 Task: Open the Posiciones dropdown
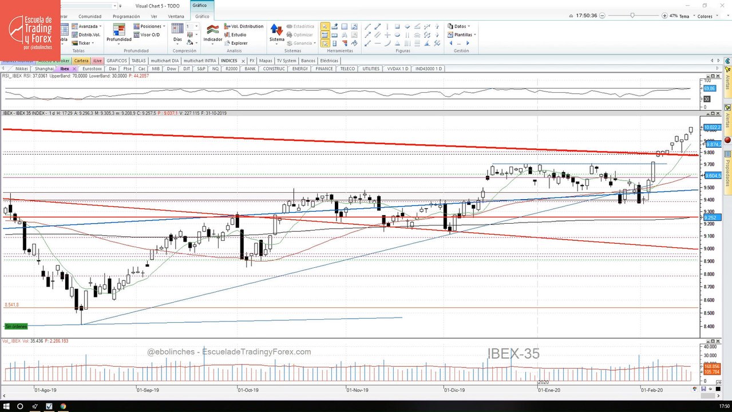[149, 26]
